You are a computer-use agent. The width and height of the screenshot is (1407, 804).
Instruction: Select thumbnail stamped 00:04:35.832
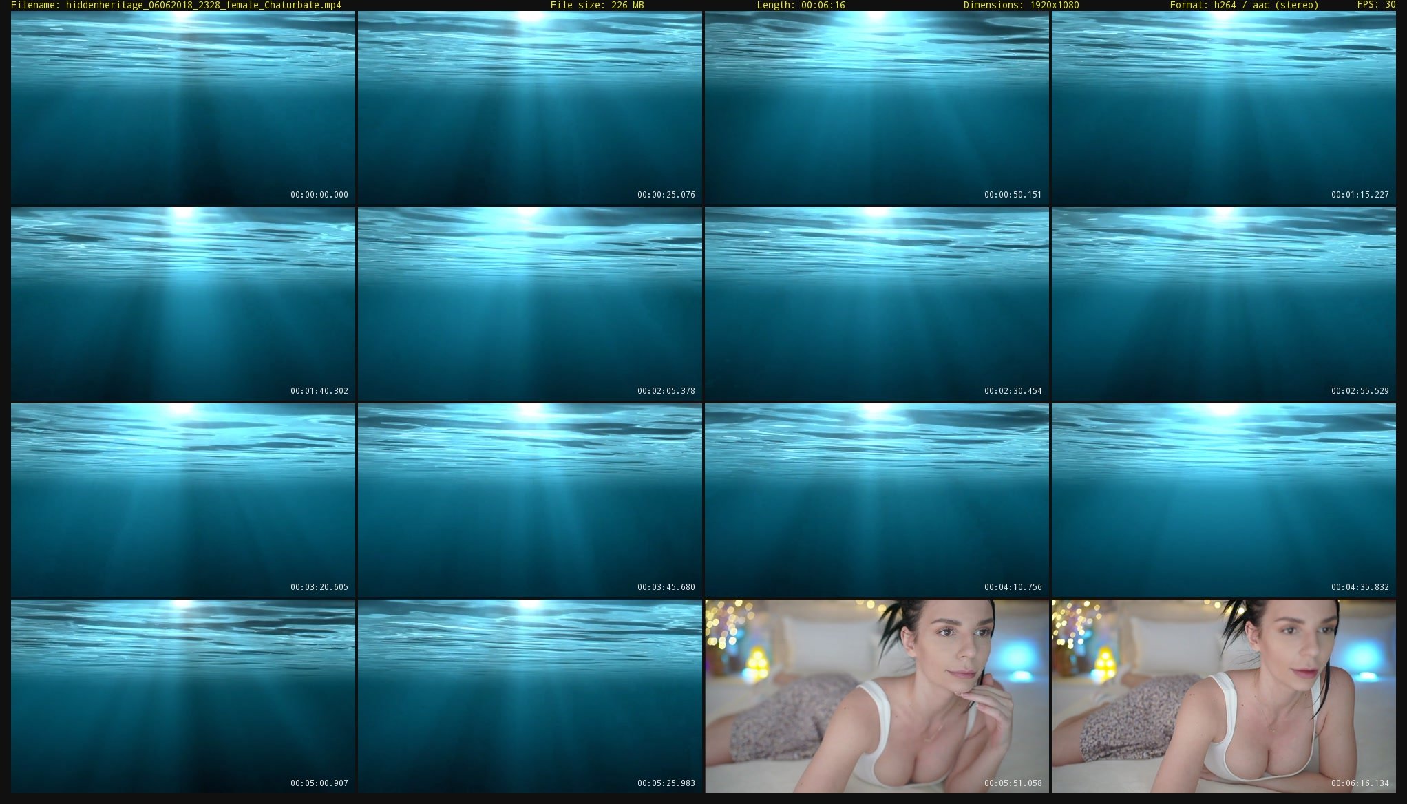point(1224,500)
